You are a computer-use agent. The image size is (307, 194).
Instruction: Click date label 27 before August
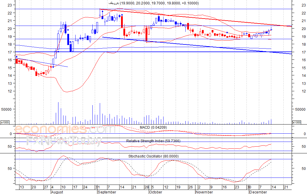(46, 187)
